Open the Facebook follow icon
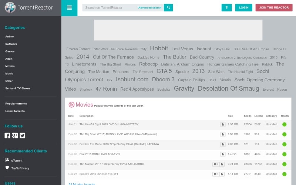Image resolution: width=296 pixels, height=185 pixels. point(7,135)
